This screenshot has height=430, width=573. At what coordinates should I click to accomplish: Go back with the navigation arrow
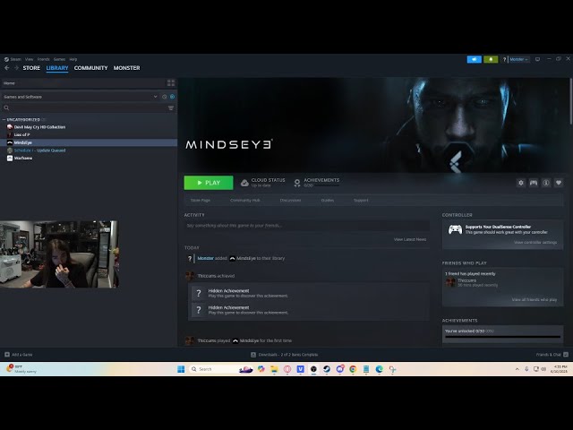(7, 68)
